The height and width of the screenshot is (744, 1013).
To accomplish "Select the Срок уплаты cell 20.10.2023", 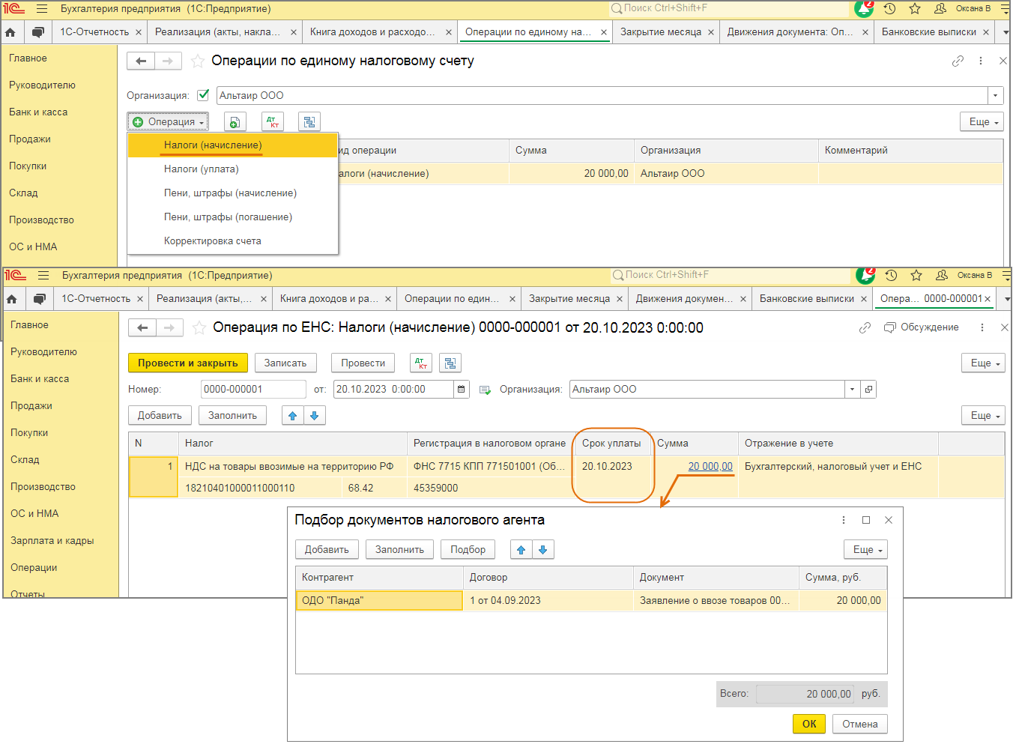I will pos(613,467).
